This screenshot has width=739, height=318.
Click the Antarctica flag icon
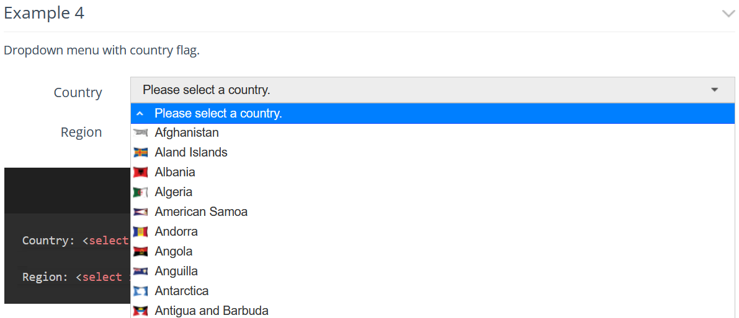140,291
